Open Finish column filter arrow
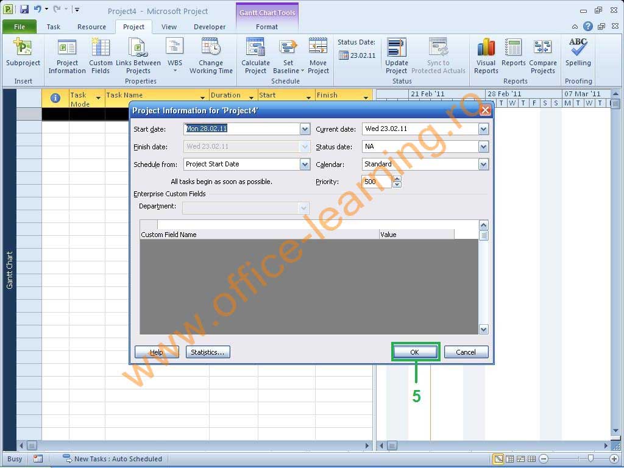The image size is (624, 468). 366,98
